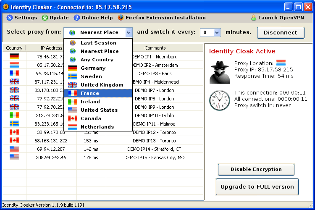This screenshot has width=315, height=210.
Task: Select Netherlands in the proxy dropdown
Action: pos(98,127)
